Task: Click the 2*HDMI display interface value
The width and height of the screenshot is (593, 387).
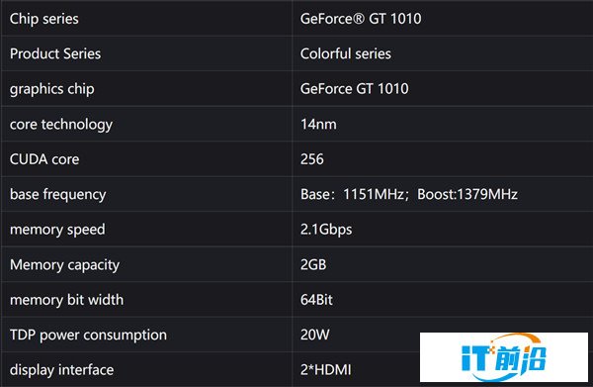Action: pyautogui.click(x=325, y=370)
